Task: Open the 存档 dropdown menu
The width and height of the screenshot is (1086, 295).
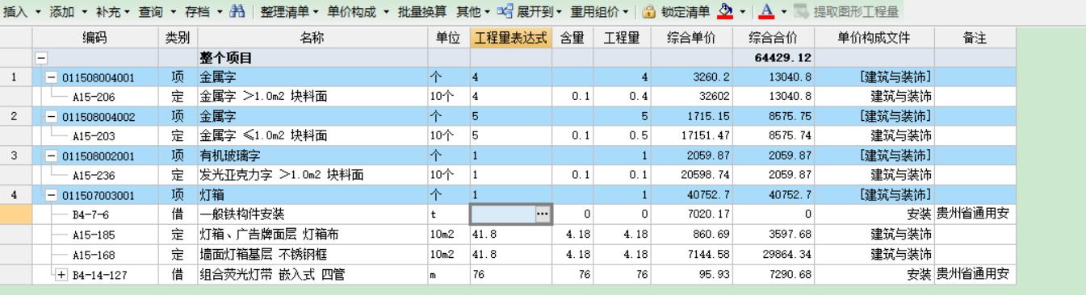Action: 203,11
